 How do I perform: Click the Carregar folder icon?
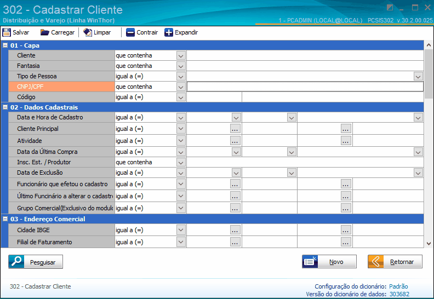pyautogui.click(x=44, y=32)
